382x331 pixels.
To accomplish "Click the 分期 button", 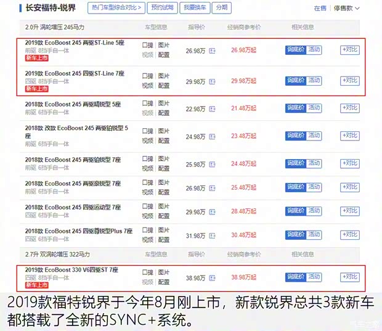I will click(221, 8).
